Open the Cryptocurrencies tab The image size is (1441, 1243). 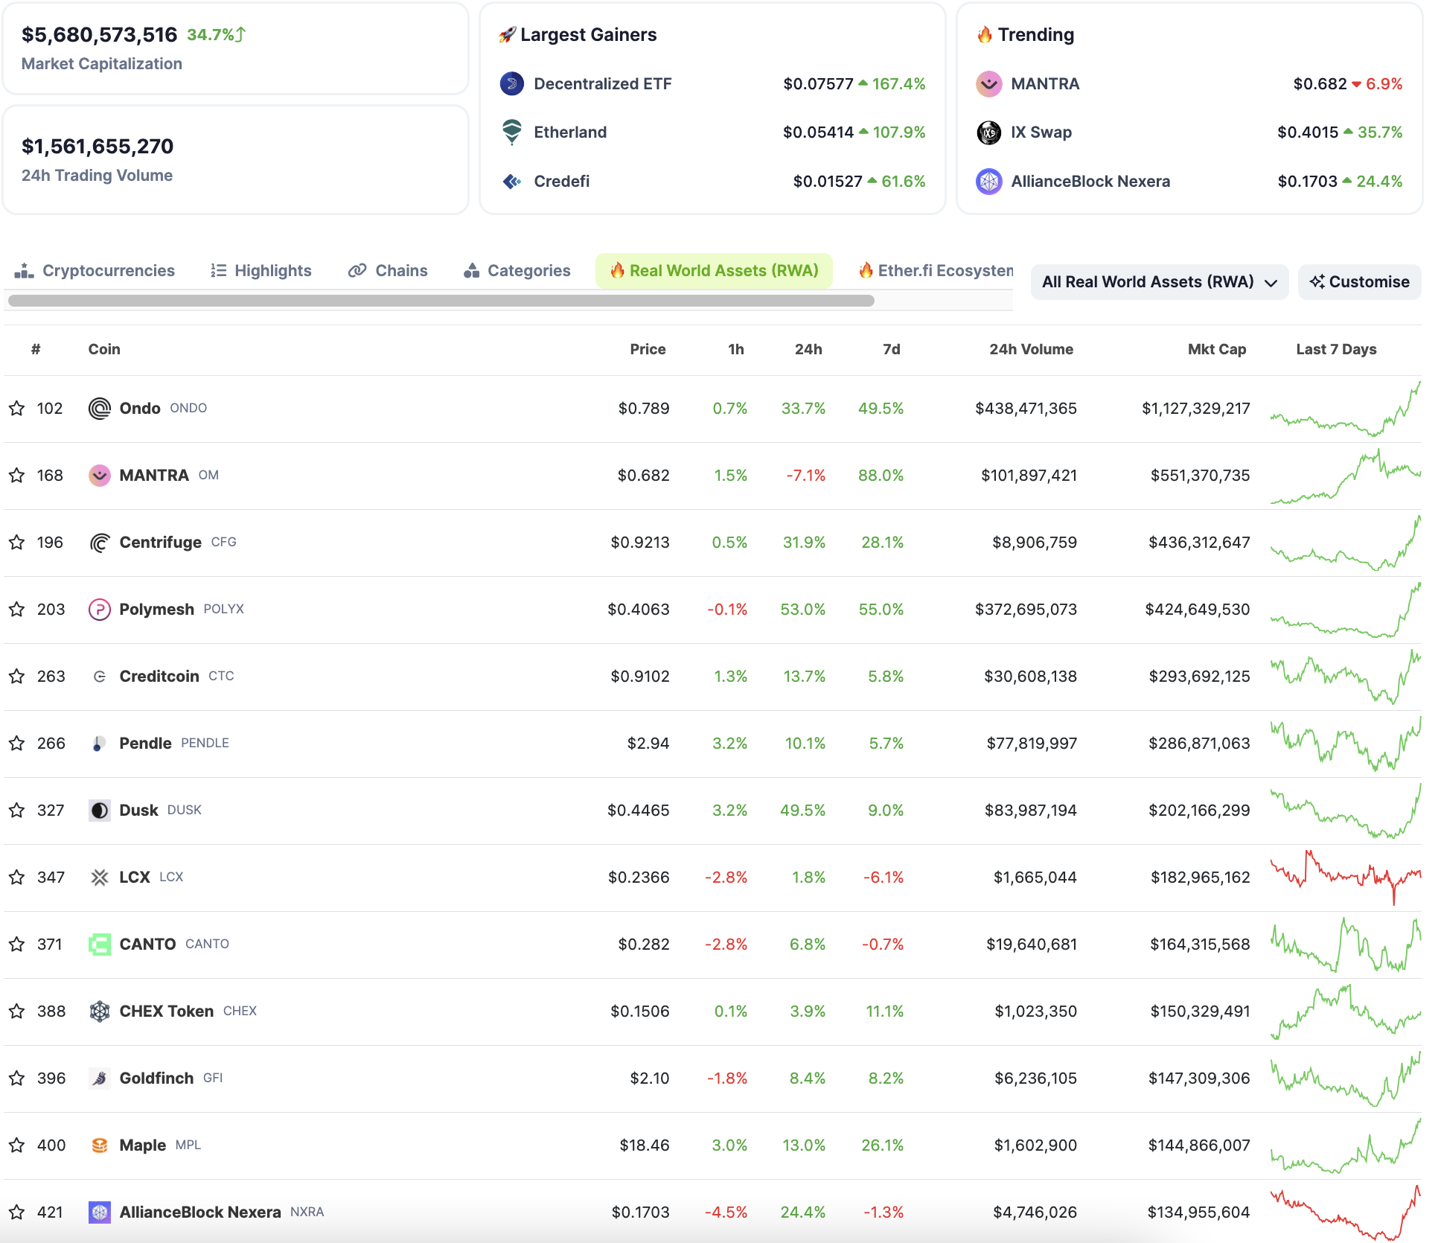(x=95, y=271)
